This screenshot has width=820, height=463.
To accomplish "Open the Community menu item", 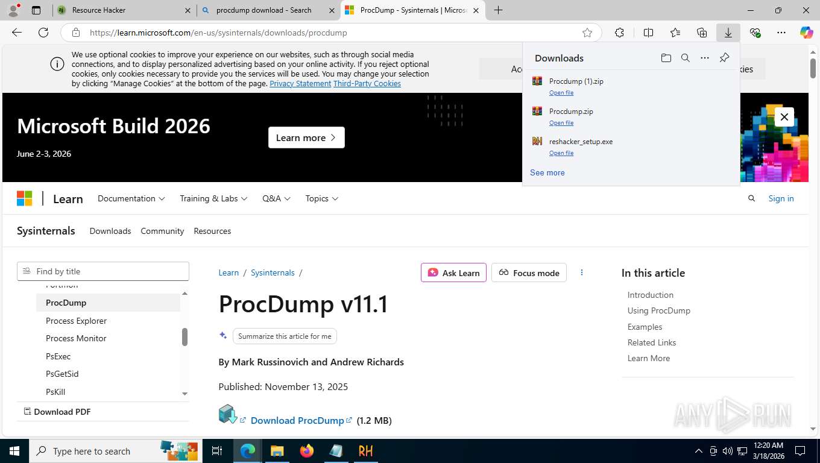I will [162, 231].
